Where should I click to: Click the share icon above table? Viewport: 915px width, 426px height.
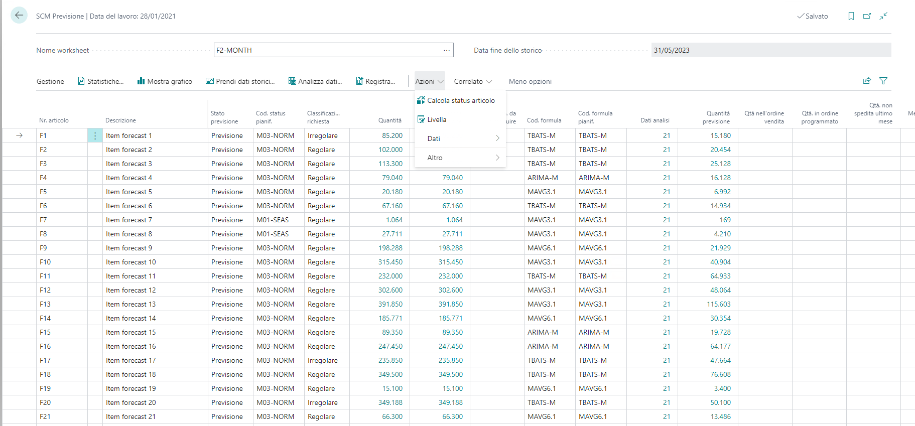(x=867, y=81)
